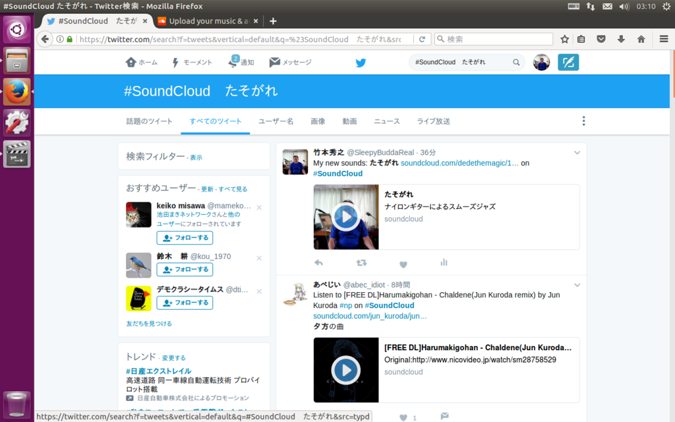Send あべじい tweet via message envelope
The height and width of the screenshot is (422, 675).
click(x=445, y=416)
